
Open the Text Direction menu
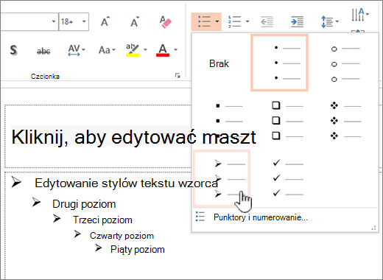360,15
